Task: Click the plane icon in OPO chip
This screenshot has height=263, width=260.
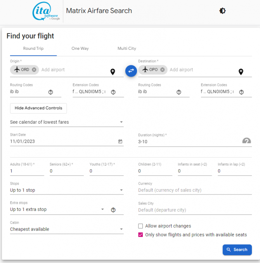Action: click(x=145, y=69)
